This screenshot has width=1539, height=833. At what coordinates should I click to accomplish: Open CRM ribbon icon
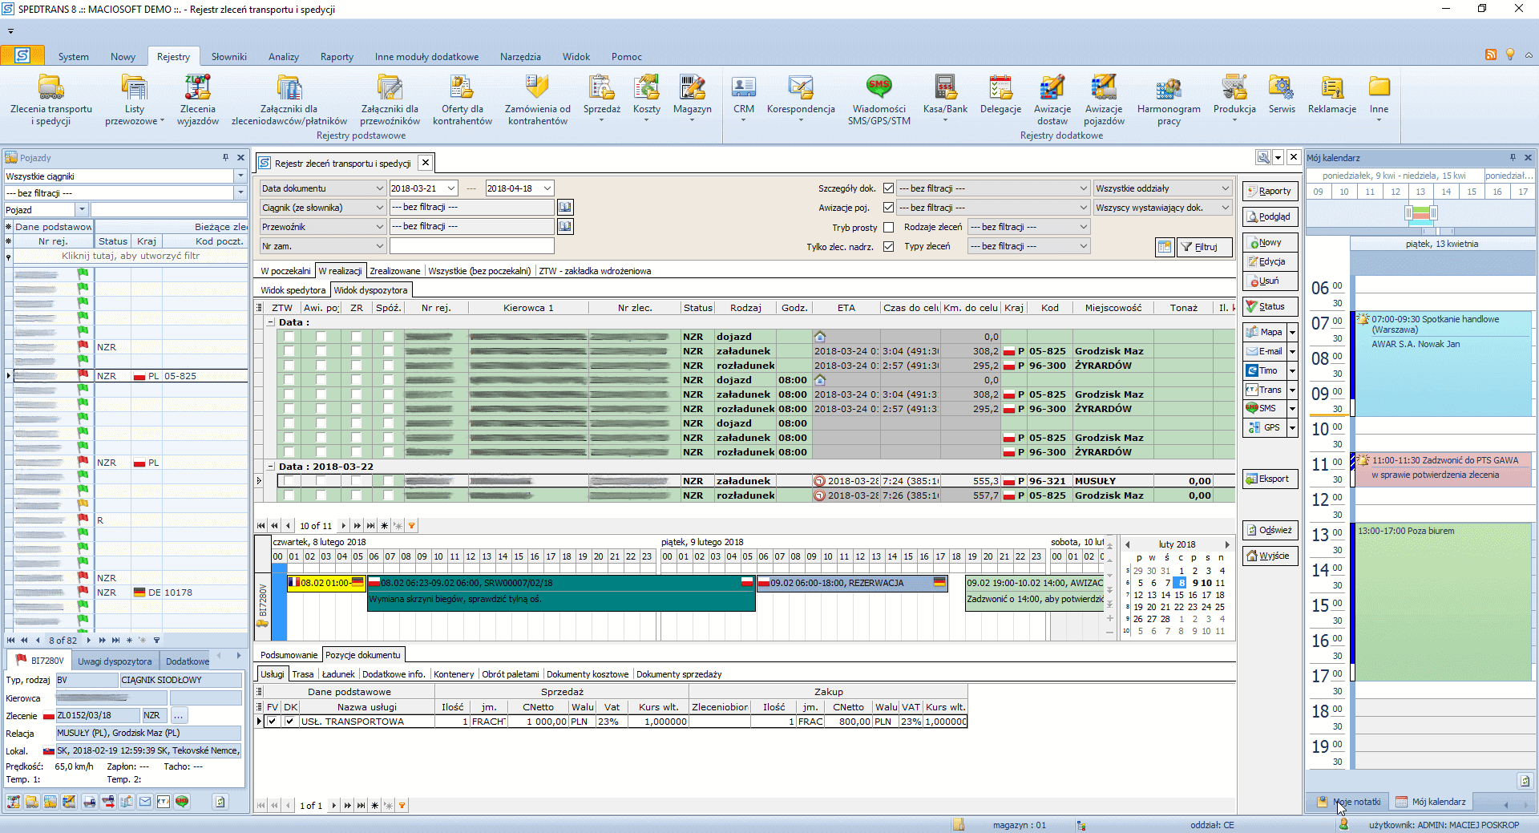click(744, 99)
